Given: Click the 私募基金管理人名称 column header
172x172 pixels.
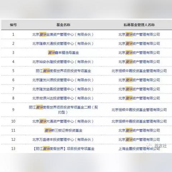Looking at the screenshot, I should 139,25.
